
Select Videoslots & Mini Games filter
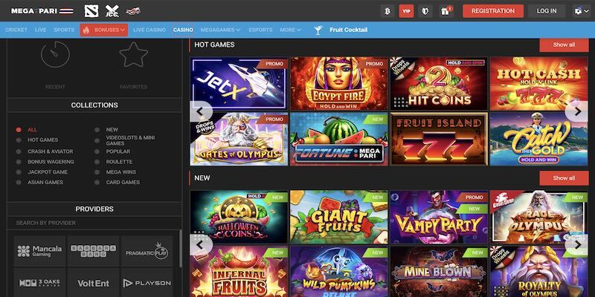(x=130, y=140)
